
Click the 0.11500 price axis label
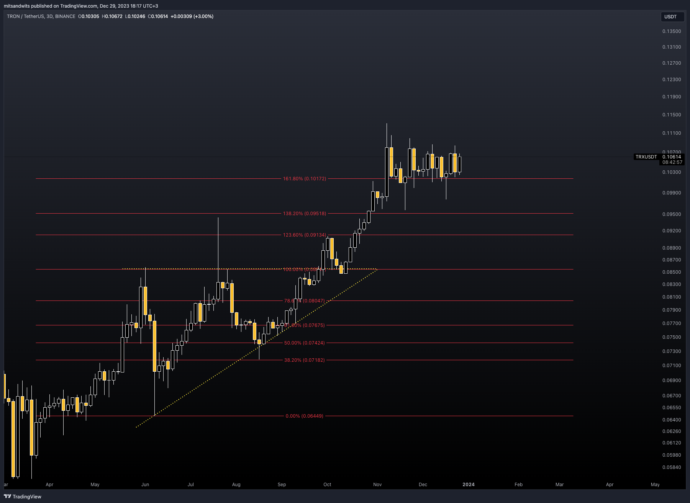672,115
